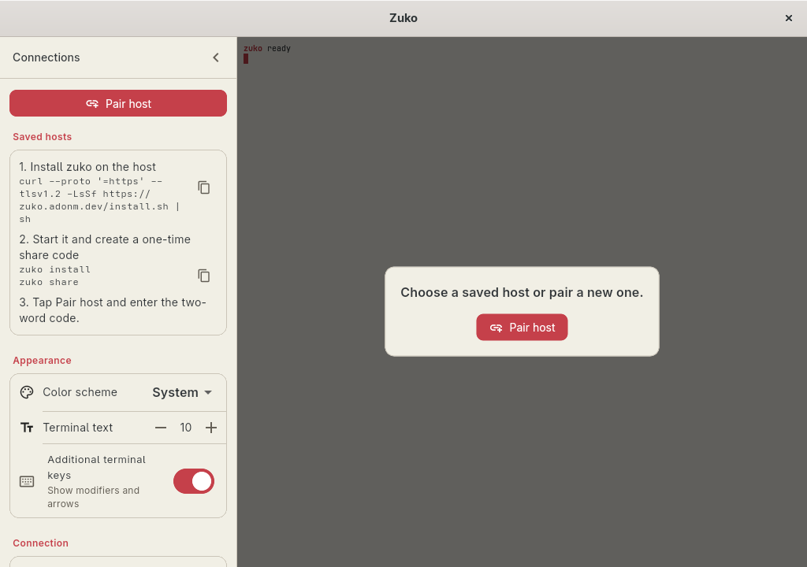Viewport: 807px width, 567px height.
Task: Copy the zuko install and share commands
Action: pyautogui.click(x=204, y=276)
